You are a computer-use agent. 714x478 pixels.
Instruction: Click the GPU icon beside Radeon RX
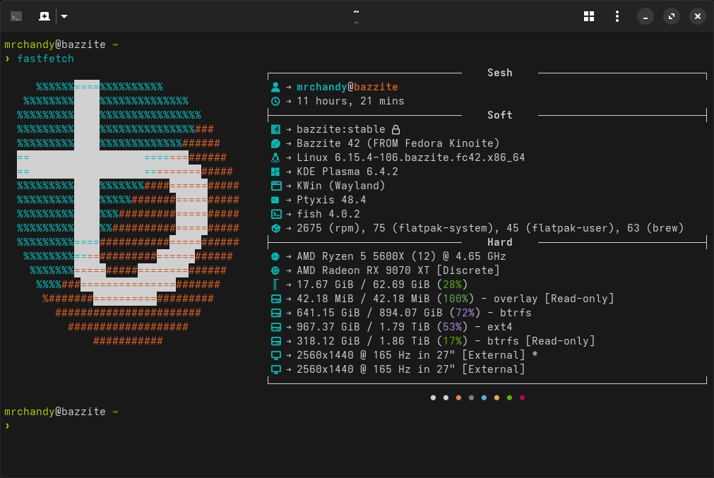275,270
